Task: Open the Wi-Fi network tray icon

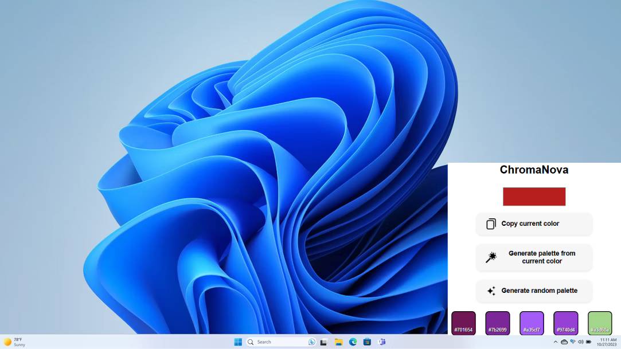Action: click(x=573, y=342)
